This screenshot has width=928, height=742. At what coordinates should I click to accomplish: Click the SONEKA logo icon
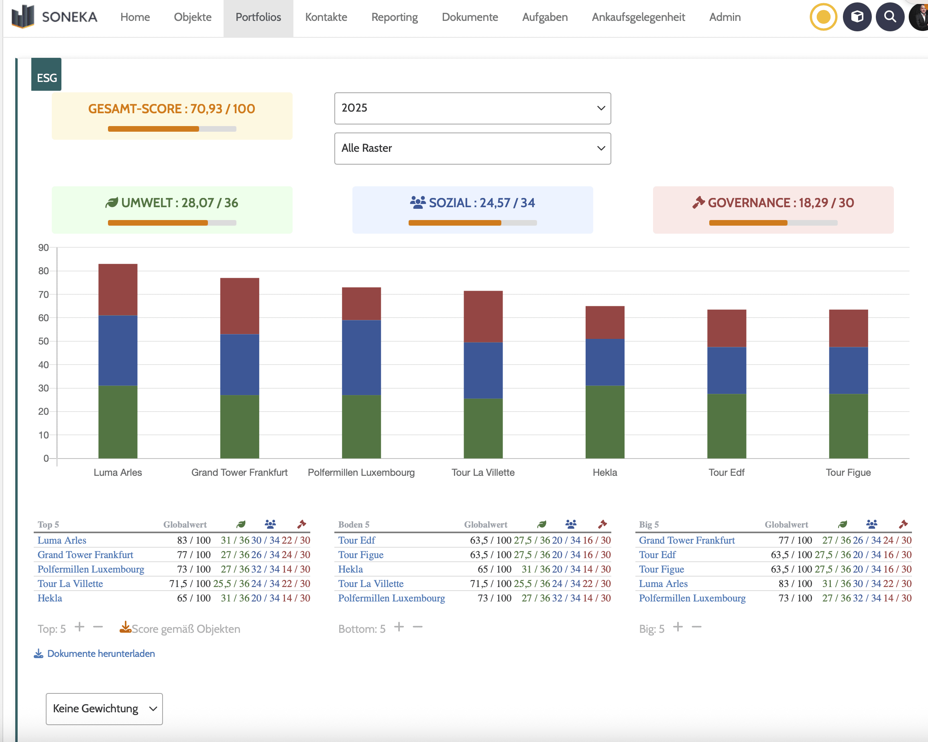tap(23, 16)
